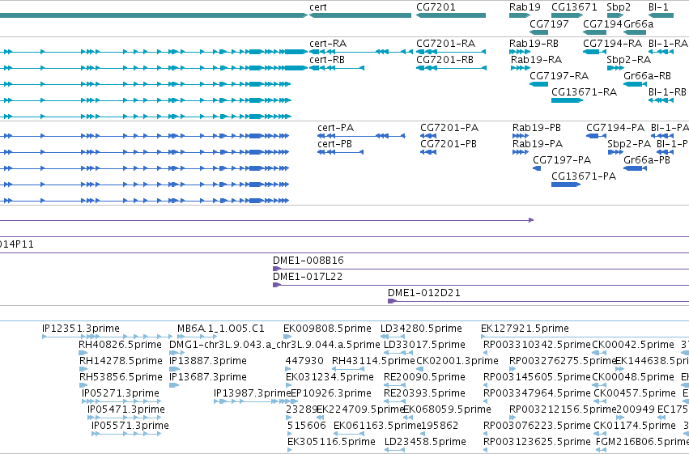Click the Rab19 gene label
The width and height of the screenshot is (689, 454).
pyautogui.click(x=525, y=7)
